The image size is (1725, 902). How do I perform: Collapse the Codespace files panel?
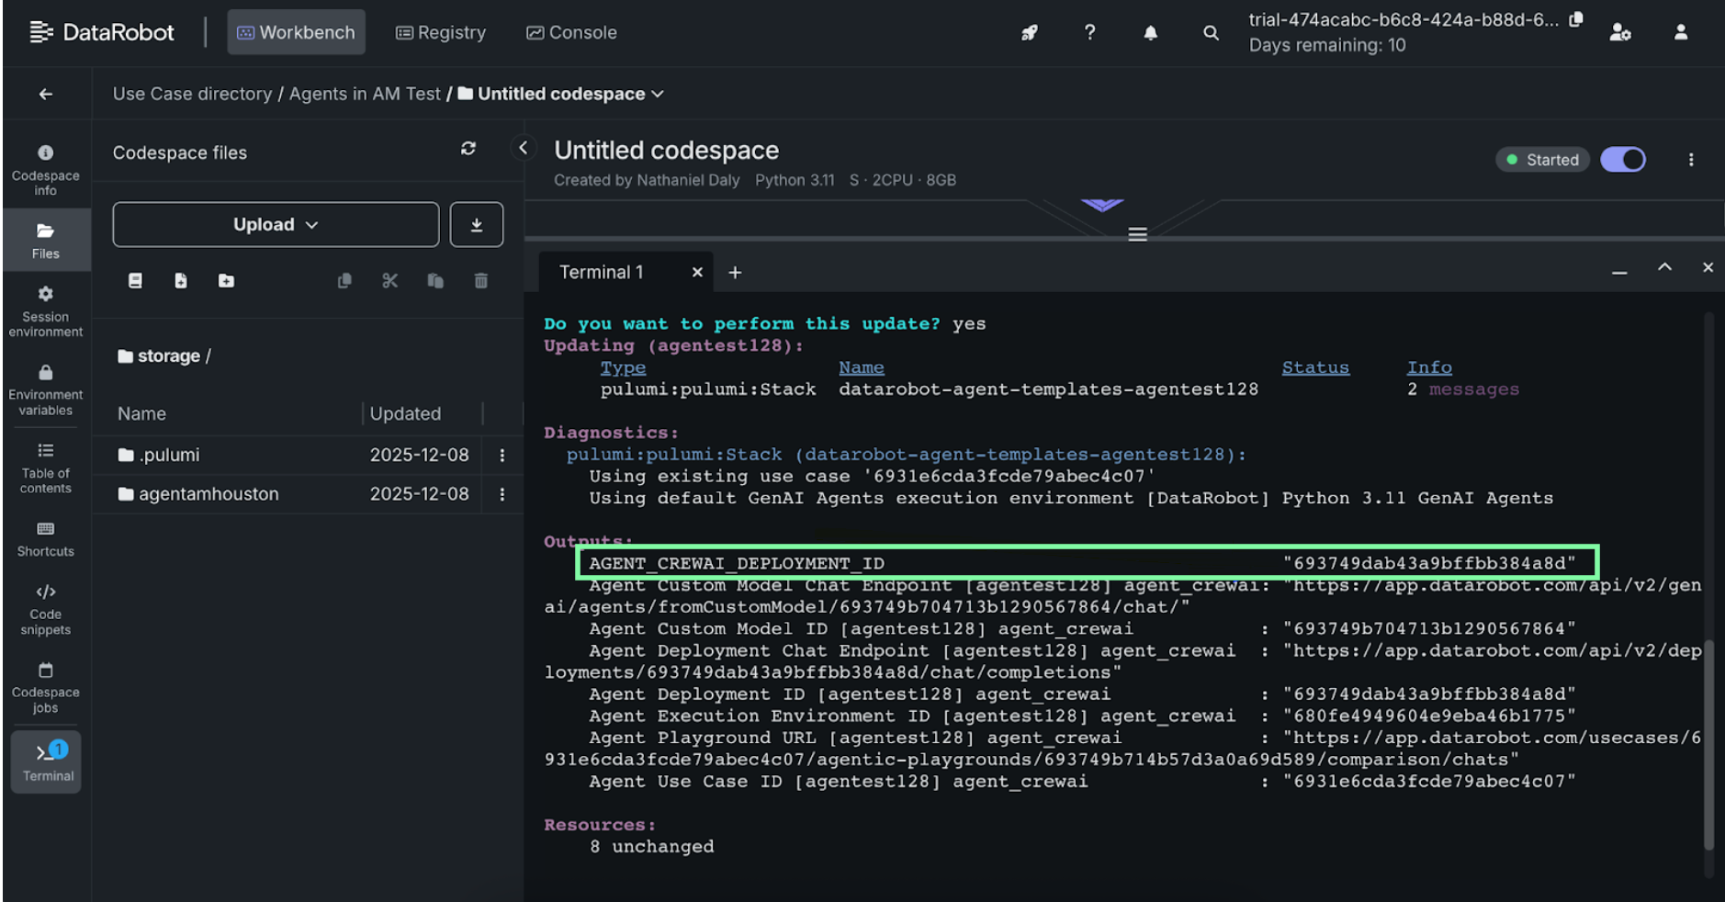point(523,148)
